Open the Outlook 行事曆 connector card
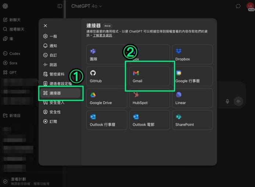The height and width of the screenshot is (187, 255). point(107,120)
